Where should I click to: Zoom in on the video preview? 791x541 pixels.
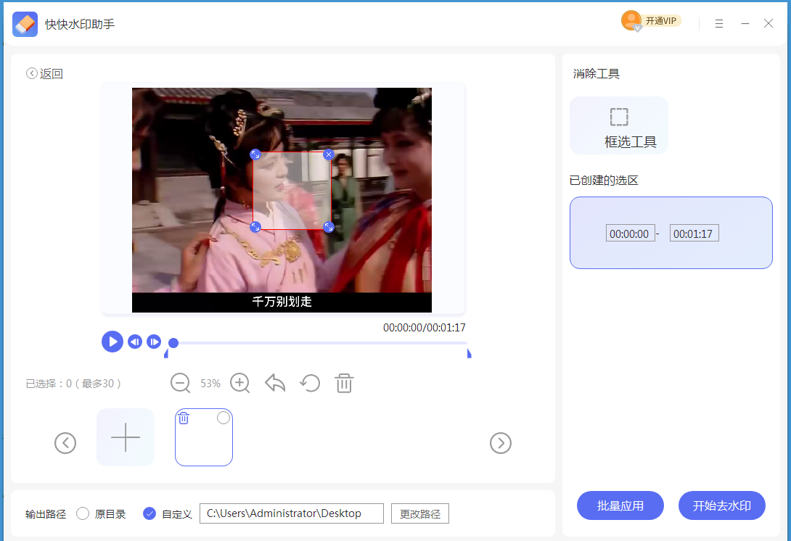pyautogui.click(x=239, y=383)
